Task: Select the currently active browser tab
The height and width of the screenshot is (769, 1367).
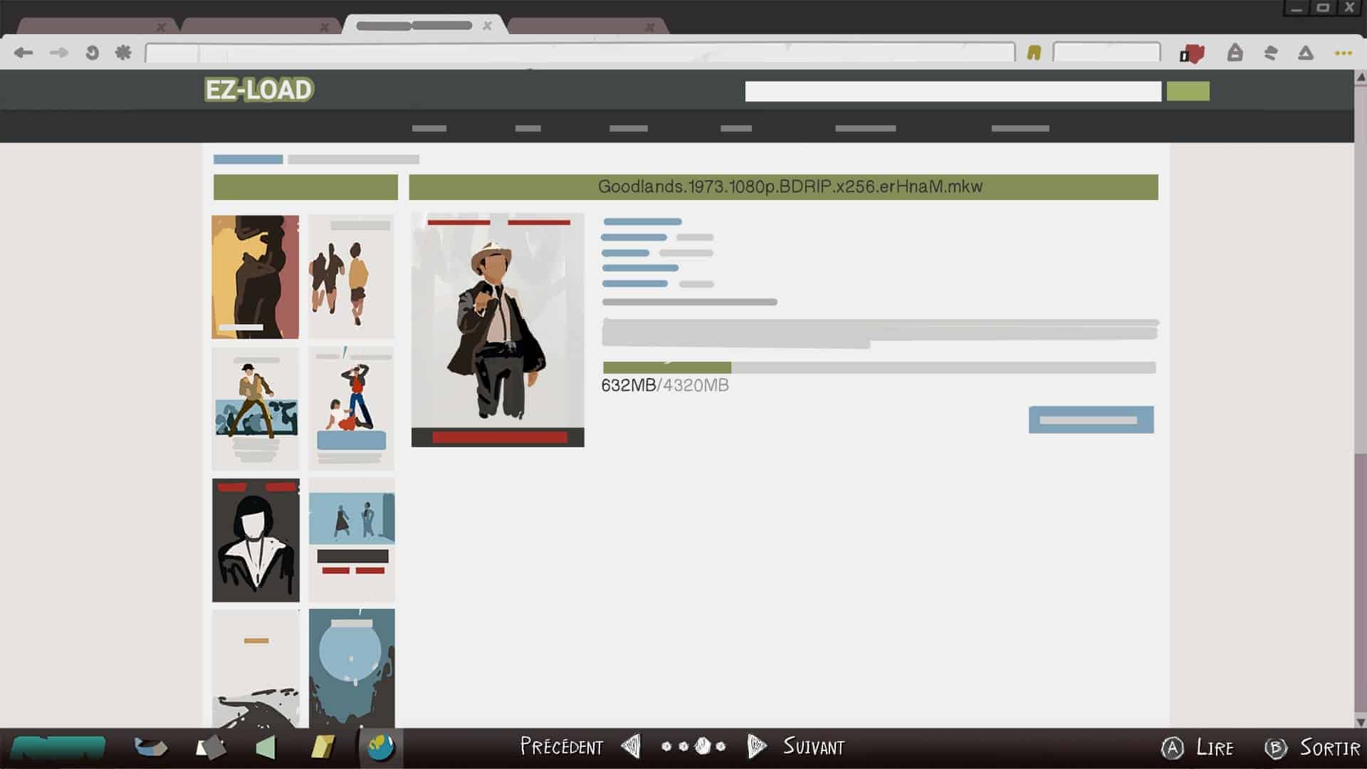Action: 415,26
